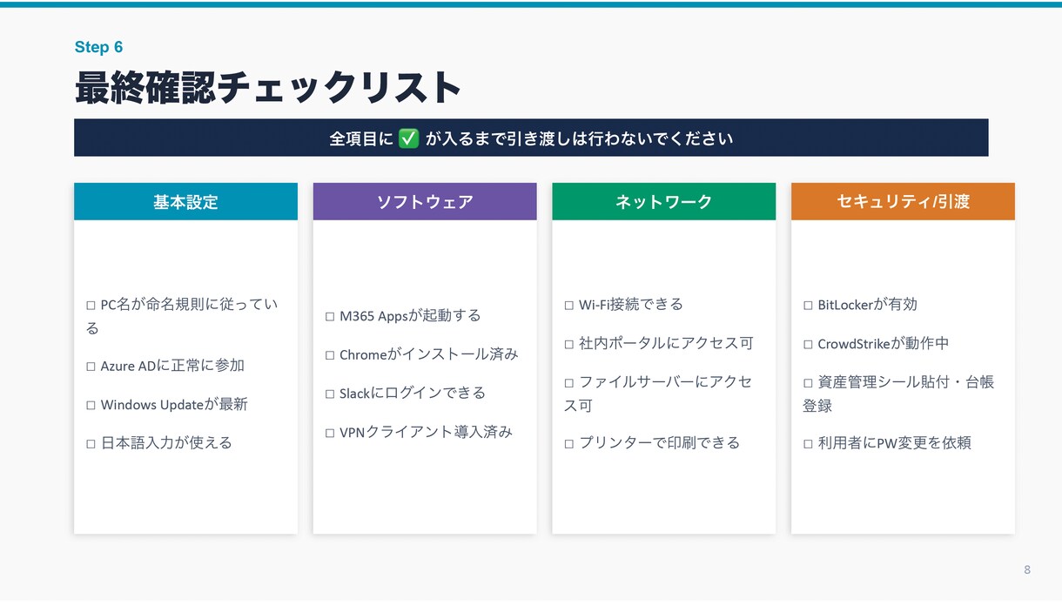The image size is (1062, 606).
Task: Click the text CrowdStrikeが動作中
Action: (884, 343)
